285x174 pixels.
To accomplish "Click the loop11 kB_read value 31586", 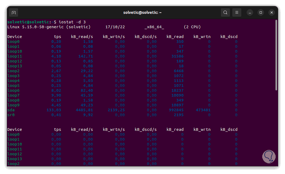I will point(177,56).
